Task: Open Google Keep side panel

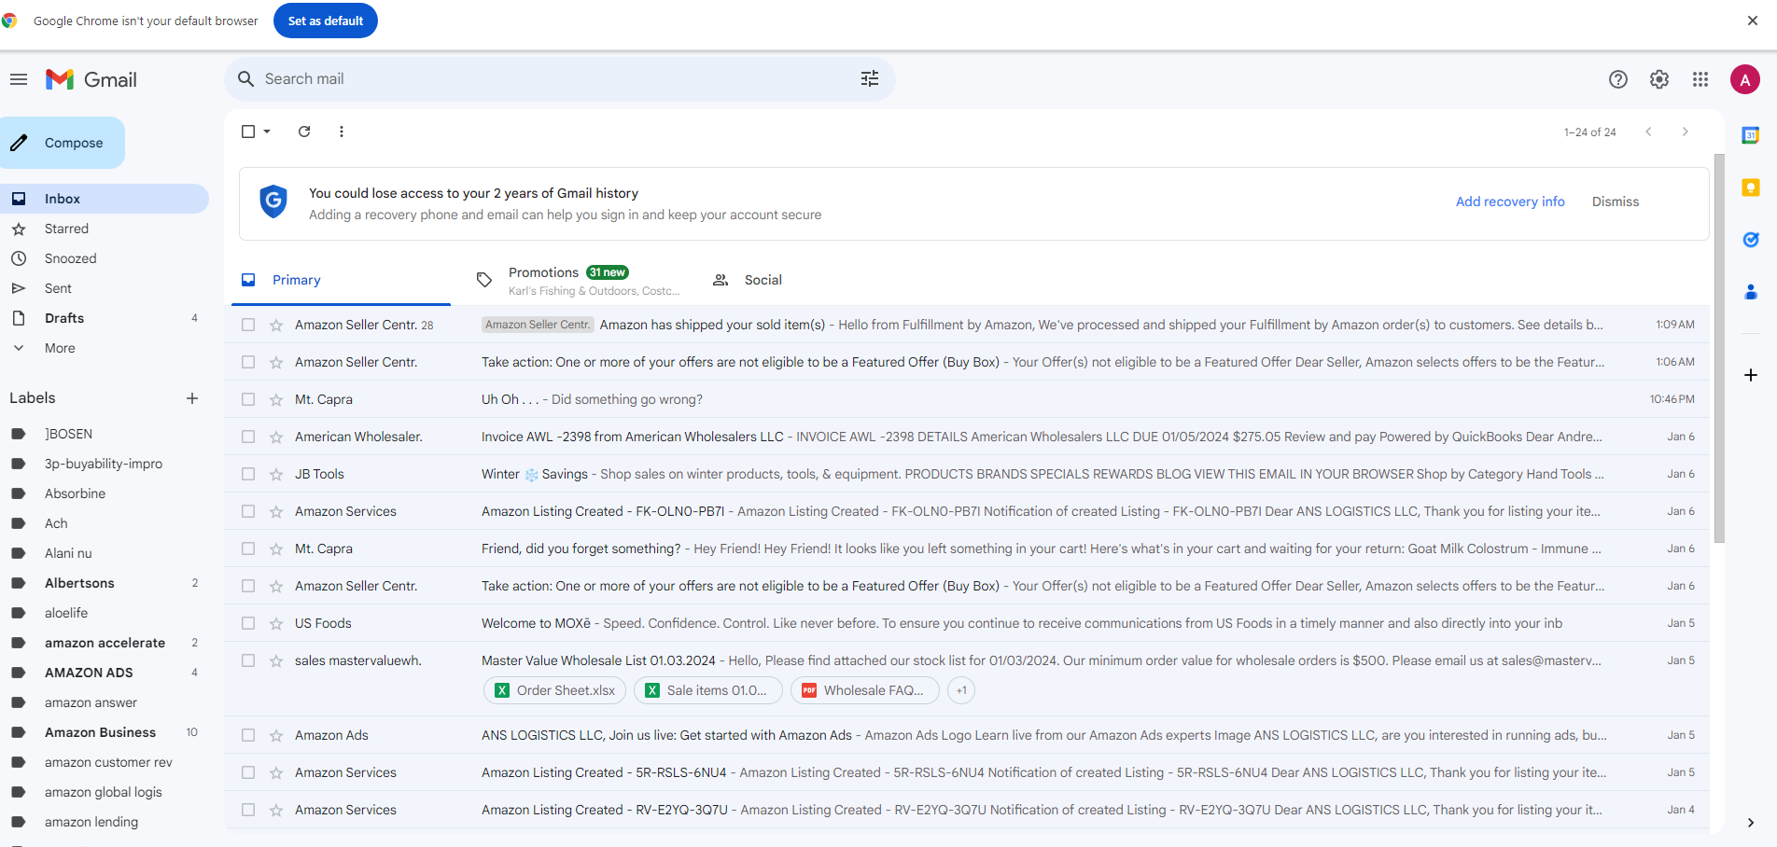Action: click(x=1751, y=187)
